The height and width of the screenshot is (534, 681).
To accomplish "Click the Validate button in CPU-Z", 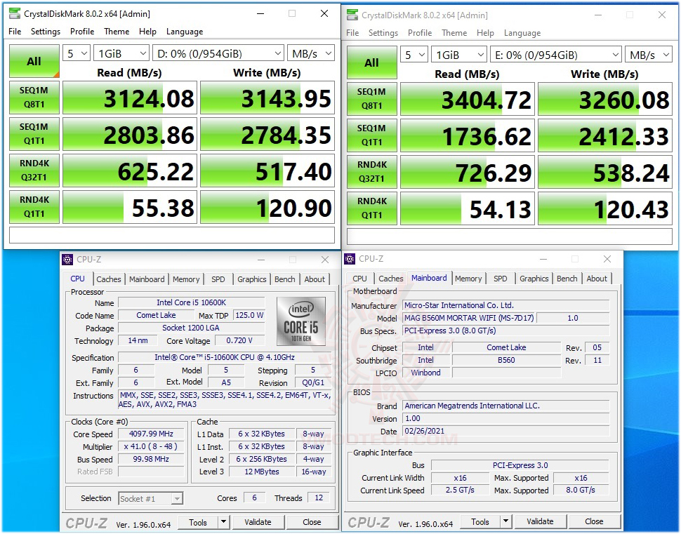I will [258, 522].
